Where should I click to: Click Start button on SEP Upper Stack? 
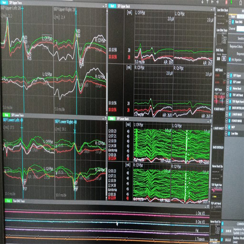pyautogui.click(x=112, y=6)
